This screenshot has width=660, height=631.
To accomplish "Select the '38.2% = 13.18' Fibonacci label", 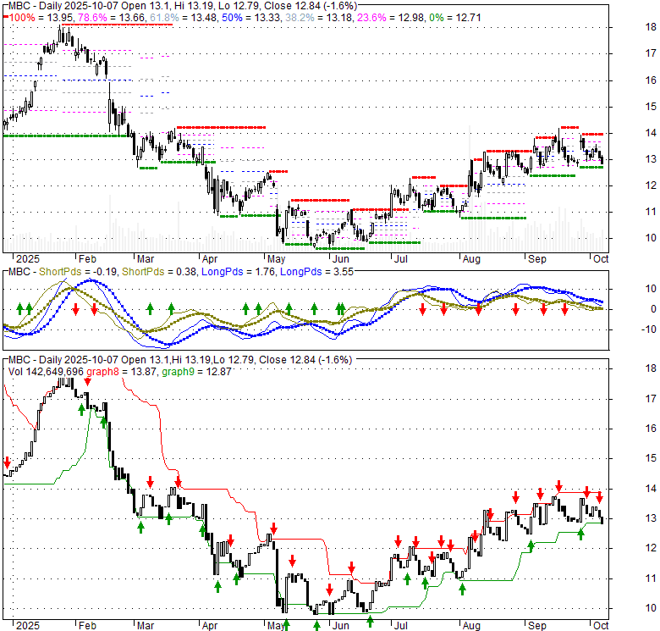I will click(319, 18).
